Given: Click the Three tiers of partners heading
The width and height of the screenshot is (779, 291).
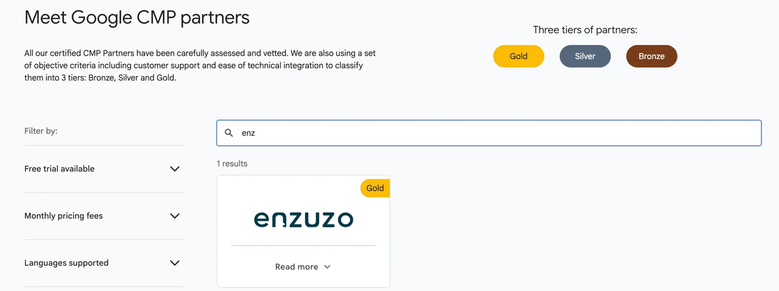Looking at the screenshot, I should [x=585, y=30].
